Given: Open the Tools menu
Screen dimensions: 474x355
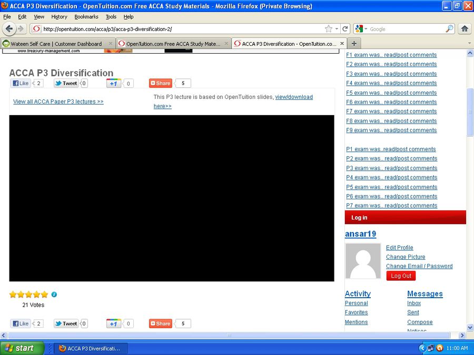Looking at the screenshot, I should pos(111,17).
